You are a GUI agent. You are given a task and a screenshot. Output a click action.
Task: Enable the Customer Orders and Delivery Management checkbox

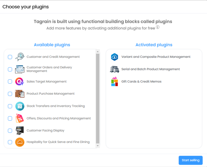coord(10,69)
